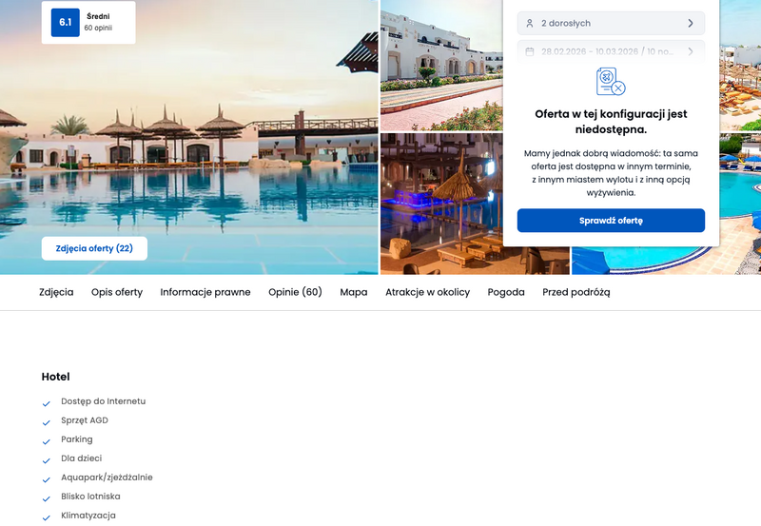
Task: Click checkmark icon next to Parking
Action: pos(46,441)
